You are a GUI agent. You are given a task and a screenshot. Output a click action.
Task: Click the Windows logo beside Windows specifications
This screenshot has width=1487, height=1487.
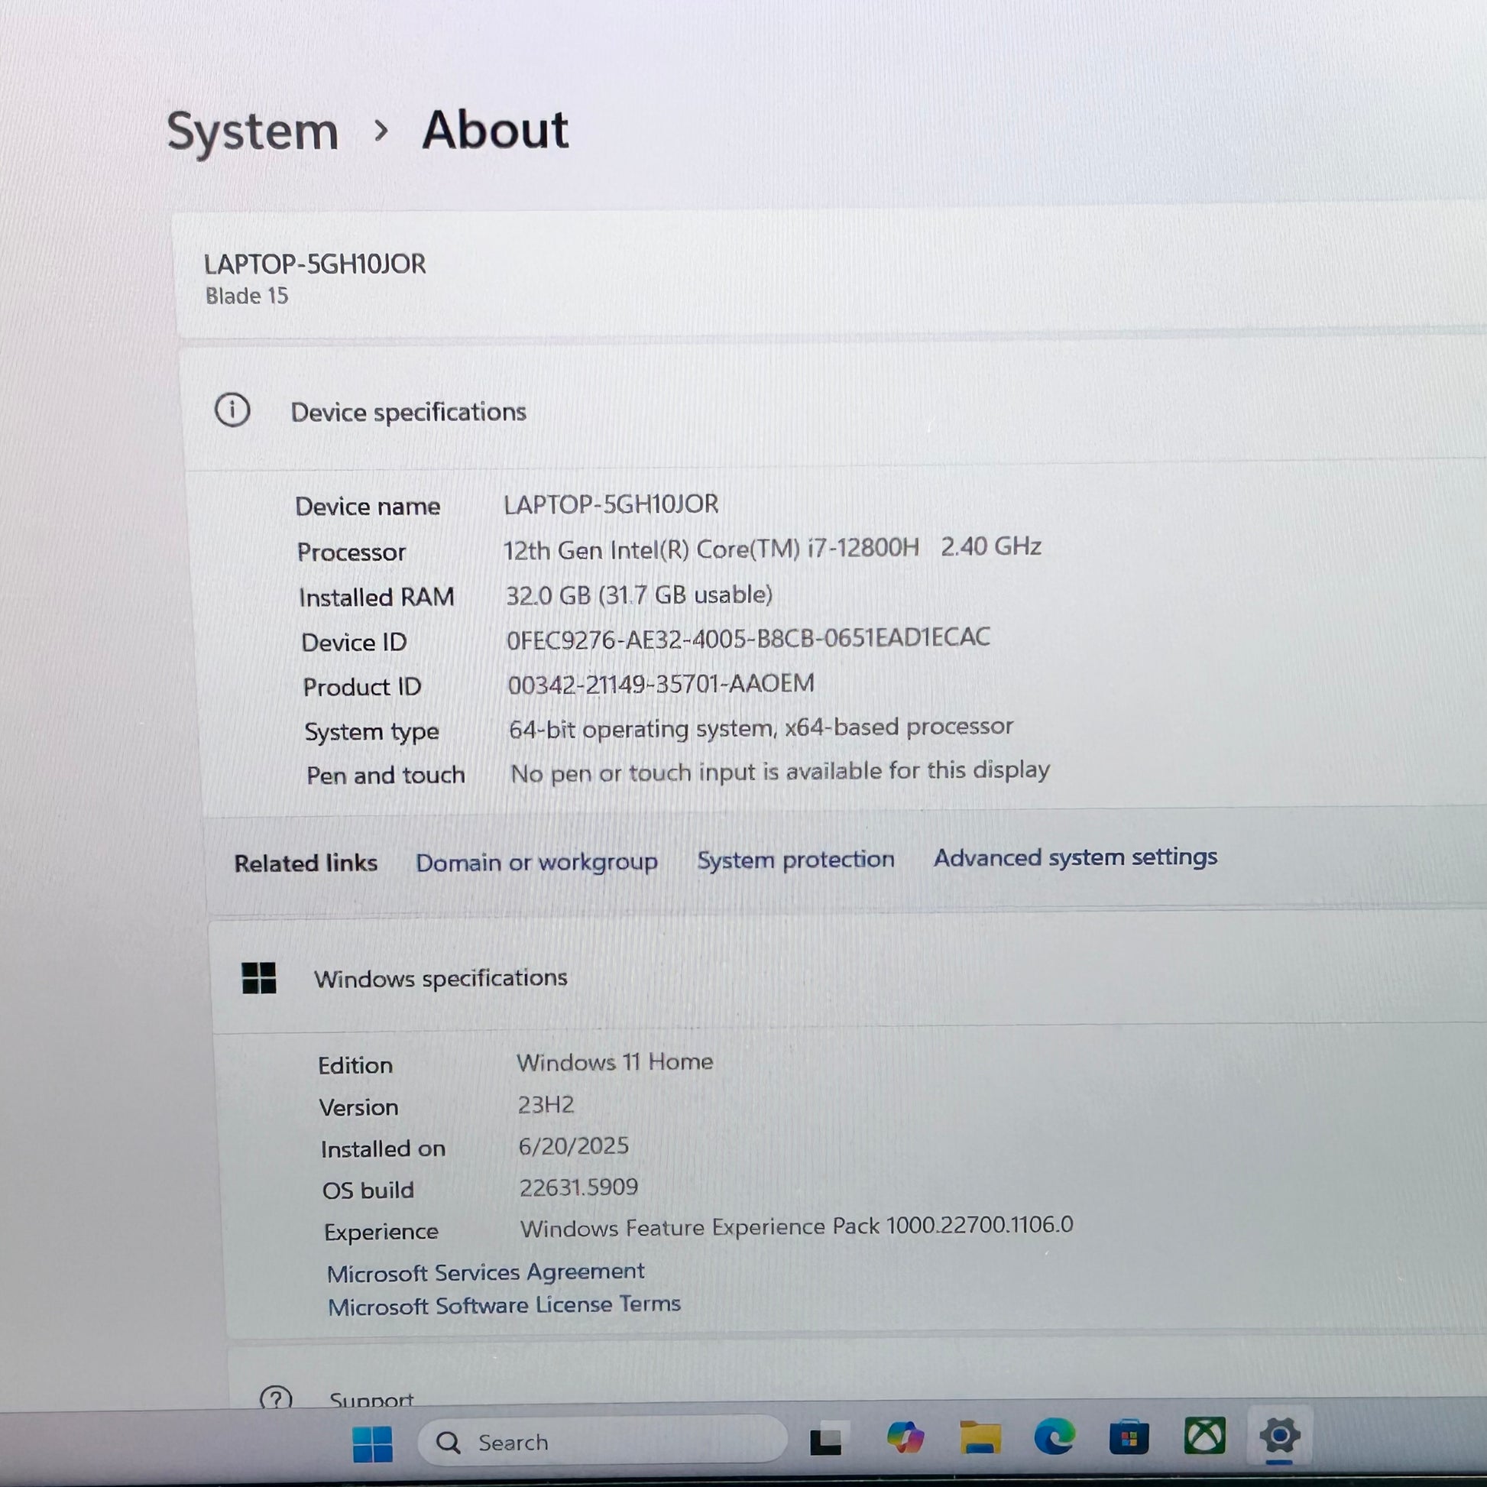(x=258, y=978)
